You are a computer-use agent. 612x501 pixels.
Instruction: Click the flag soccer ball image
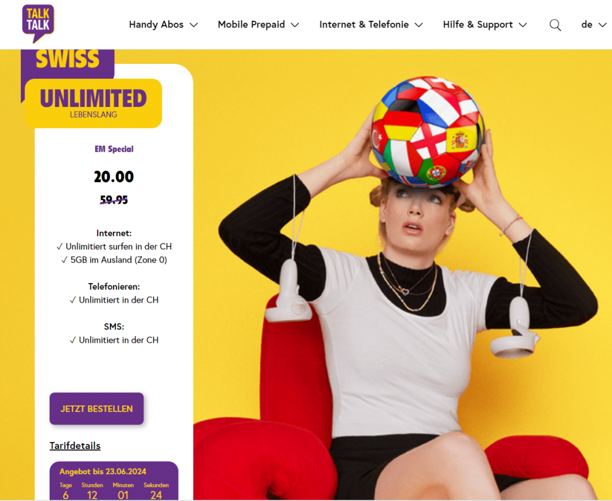point(428,131)
